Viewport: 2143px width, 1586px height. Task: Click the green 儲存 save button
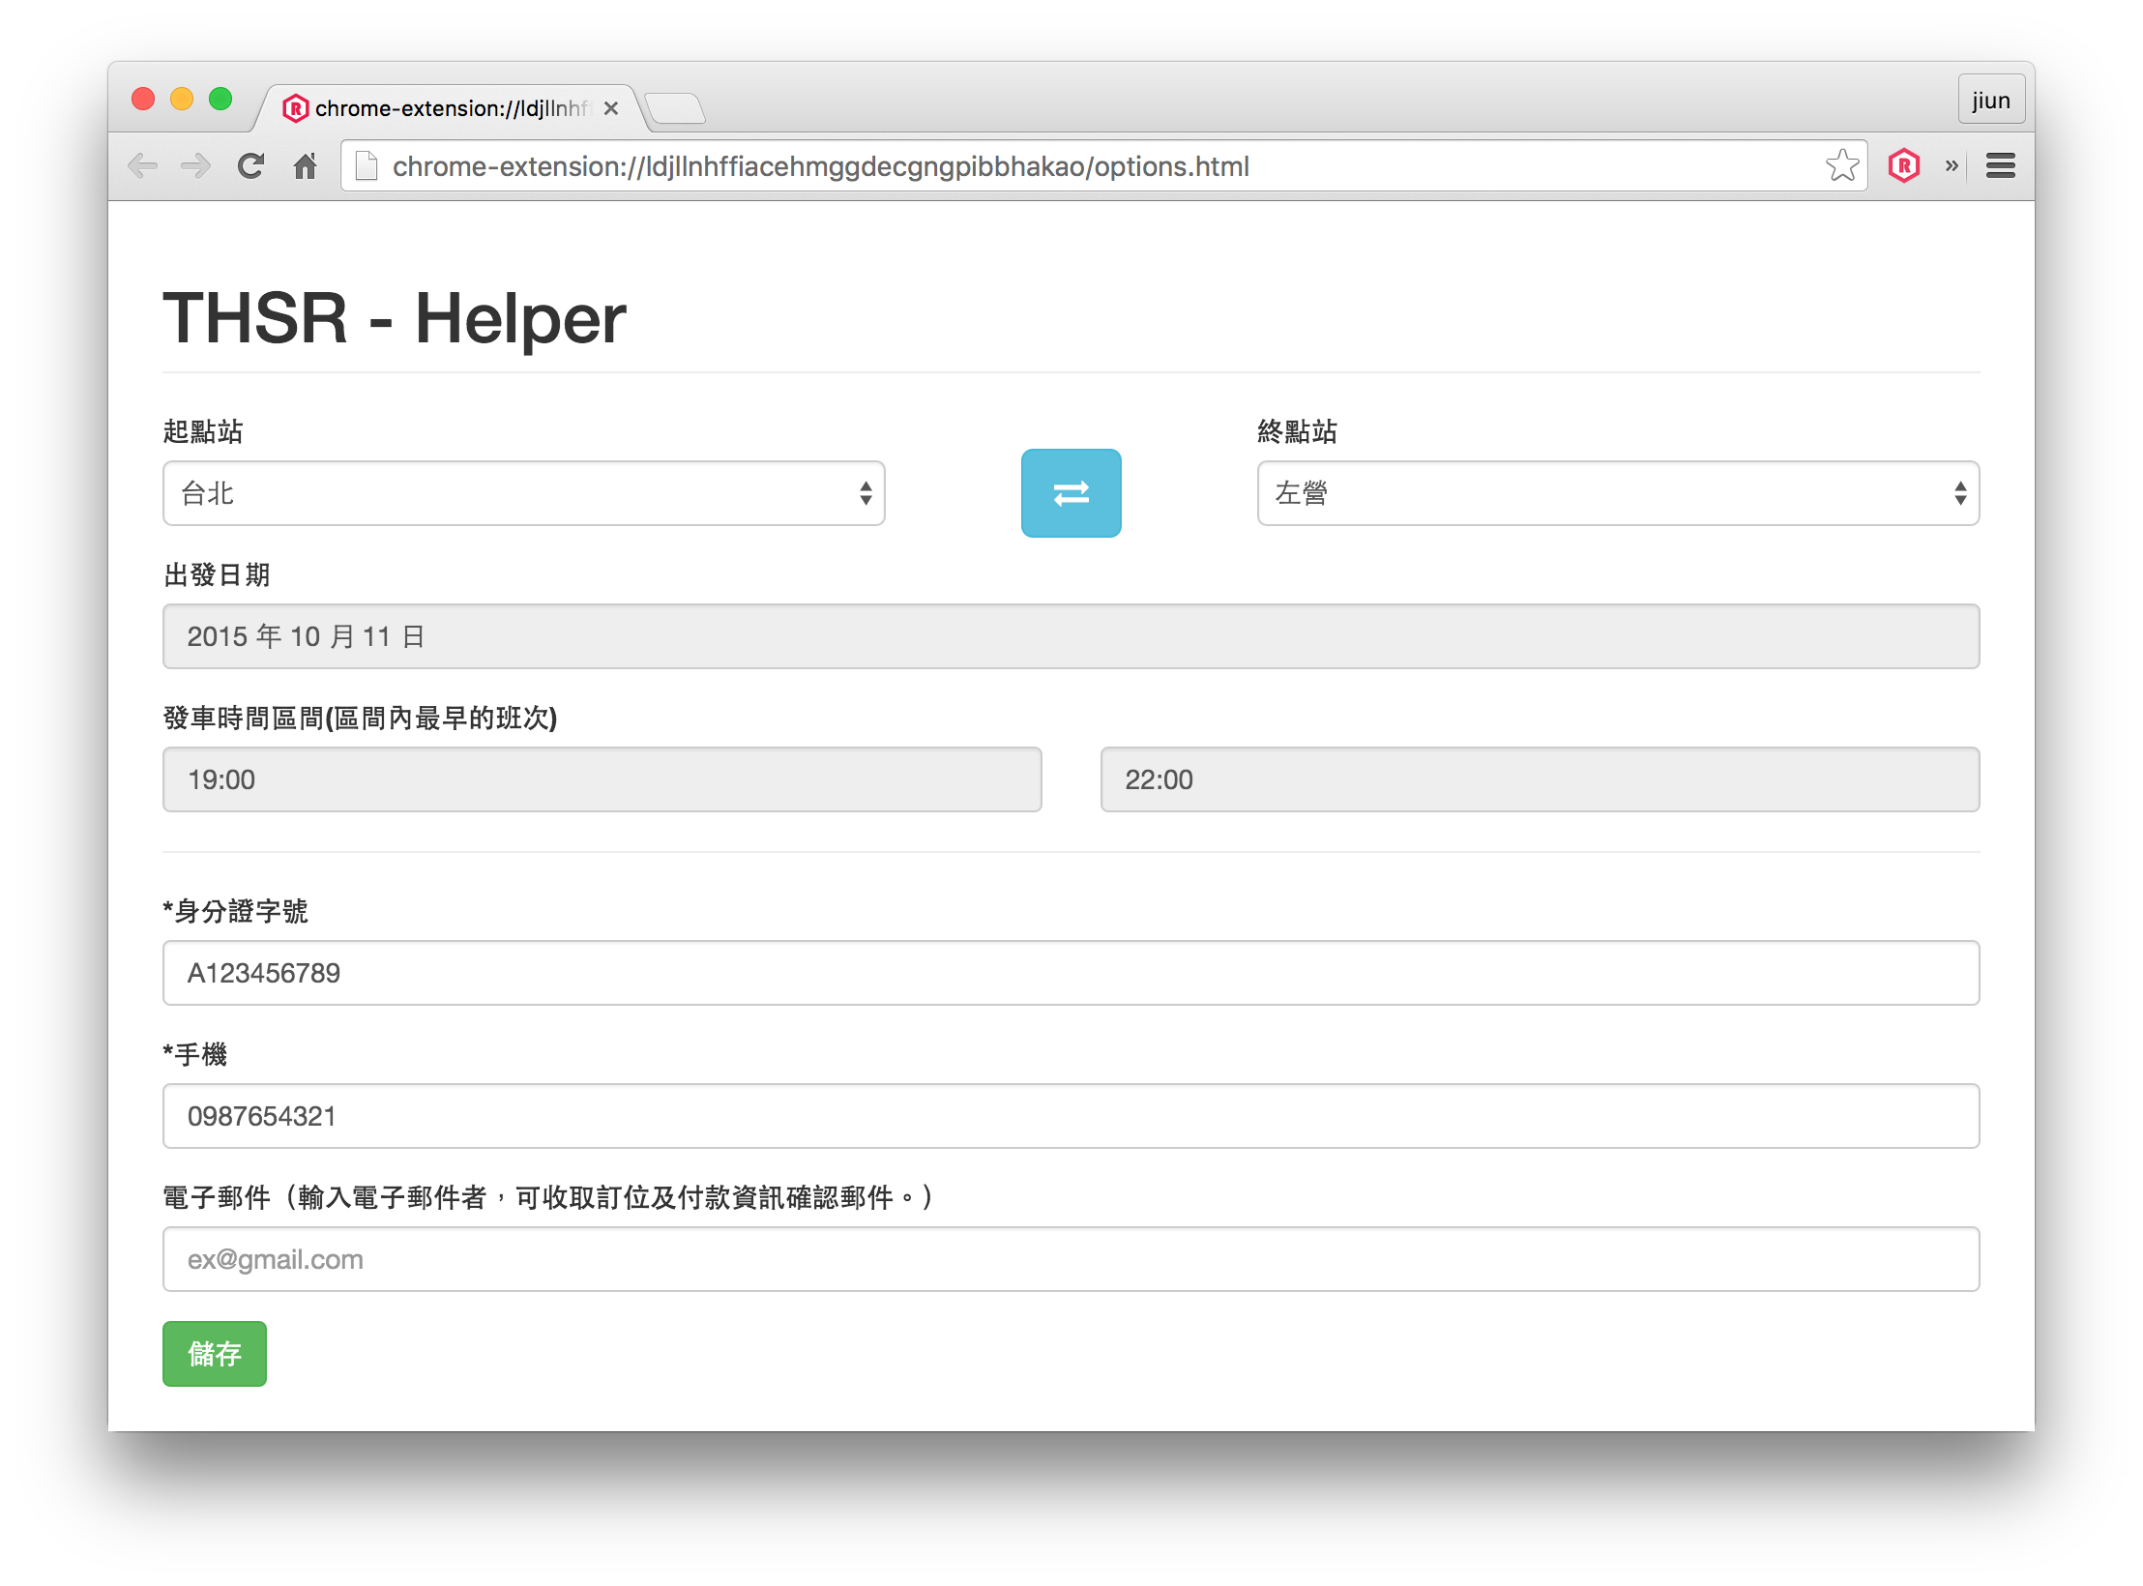[214, 1353]
